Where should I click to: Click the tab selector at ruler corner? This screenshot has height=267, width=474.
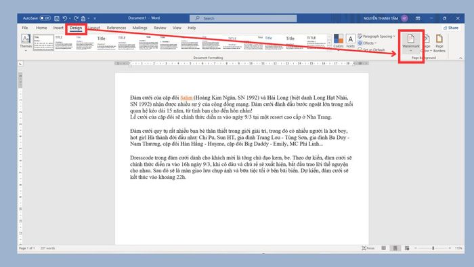20,64
